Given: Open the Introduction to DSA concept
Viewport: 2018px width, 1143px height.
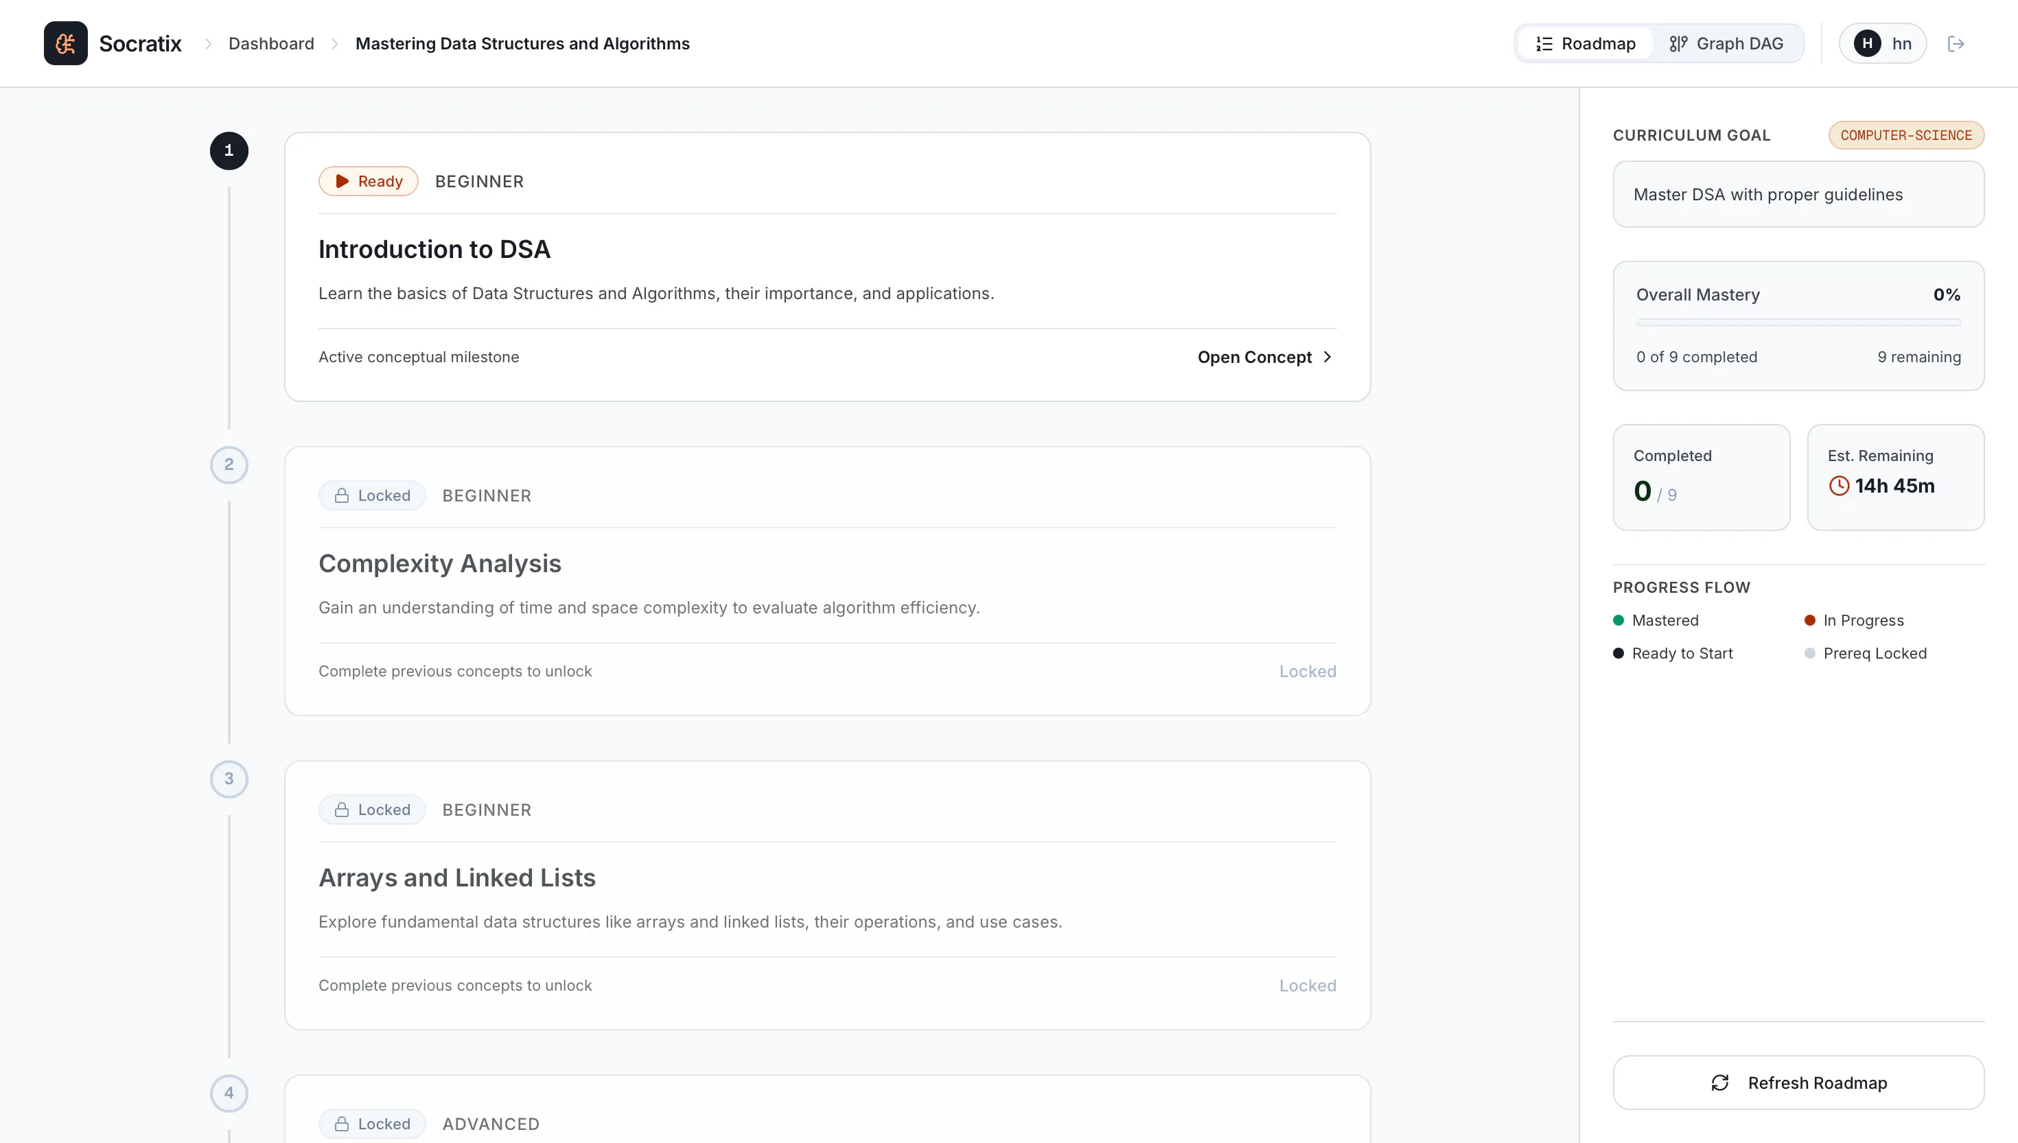Looking at the screenshot, I should point(1266,357).
